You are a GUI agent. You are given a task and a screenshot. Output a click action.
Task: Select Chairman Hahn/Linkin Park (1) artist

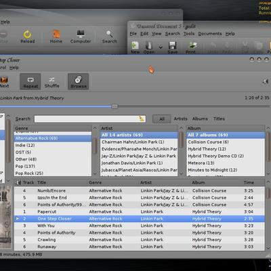point(139,142)
